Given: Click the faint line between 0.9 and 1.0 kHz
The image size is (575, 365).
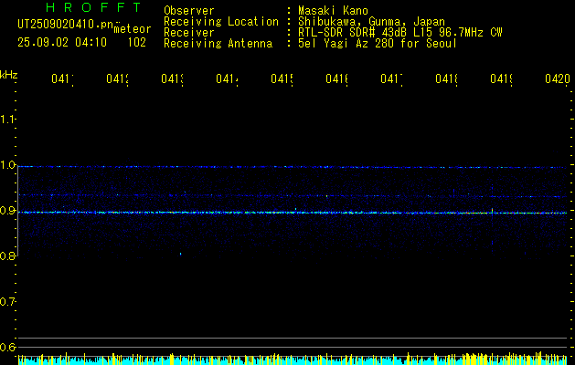Looking at the screenshot, I should tap(293, 195).
